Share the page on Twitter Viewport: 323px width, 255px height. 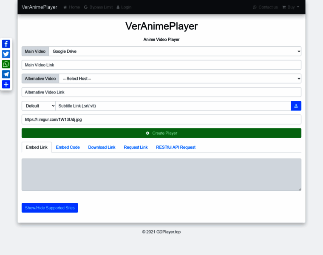coord(6,54)
